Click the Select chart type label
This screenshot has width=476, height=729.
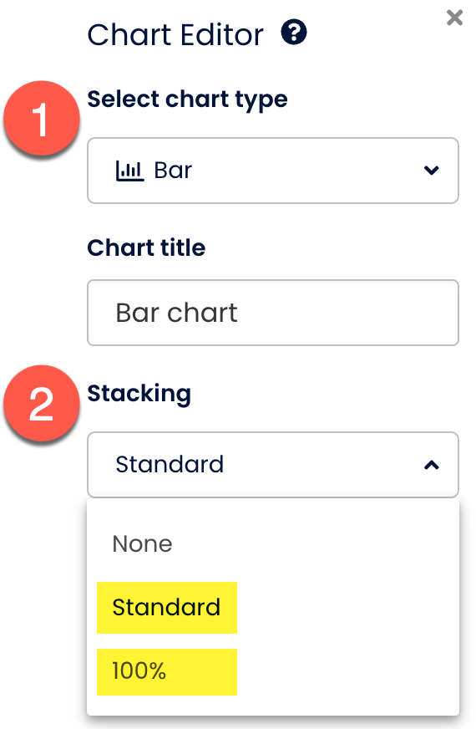(188, 99)
